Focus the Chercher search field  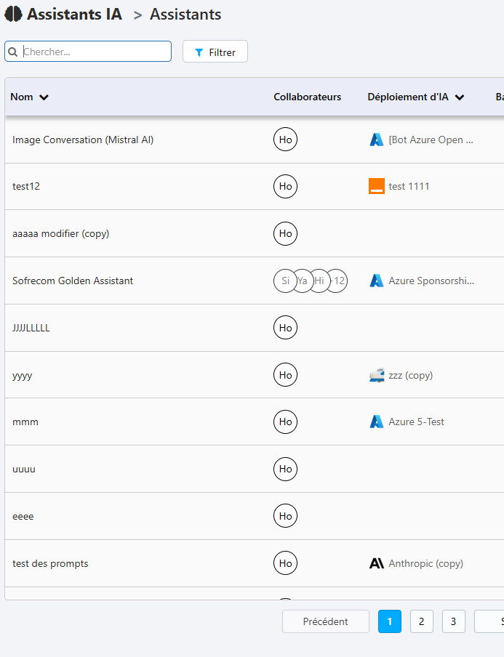click(x=88, y=52)
